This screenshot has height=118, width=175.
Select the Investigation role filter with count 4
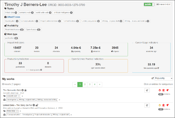[x=12, y=21]
